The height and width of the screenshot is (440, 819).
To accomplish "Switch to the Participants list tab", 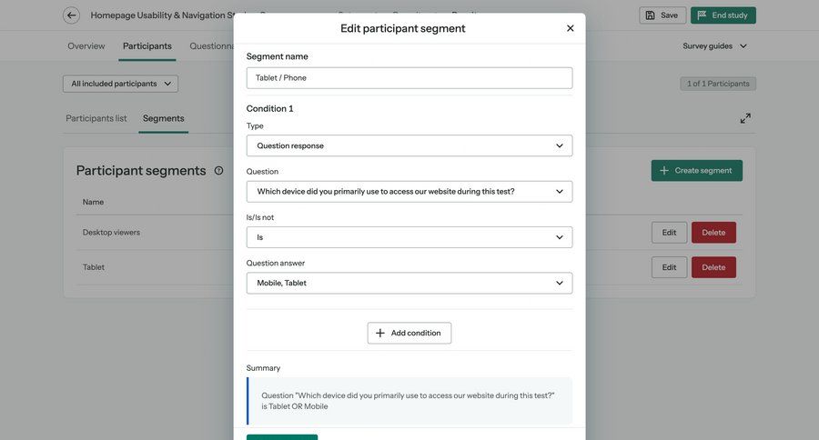I will [96, 118].
